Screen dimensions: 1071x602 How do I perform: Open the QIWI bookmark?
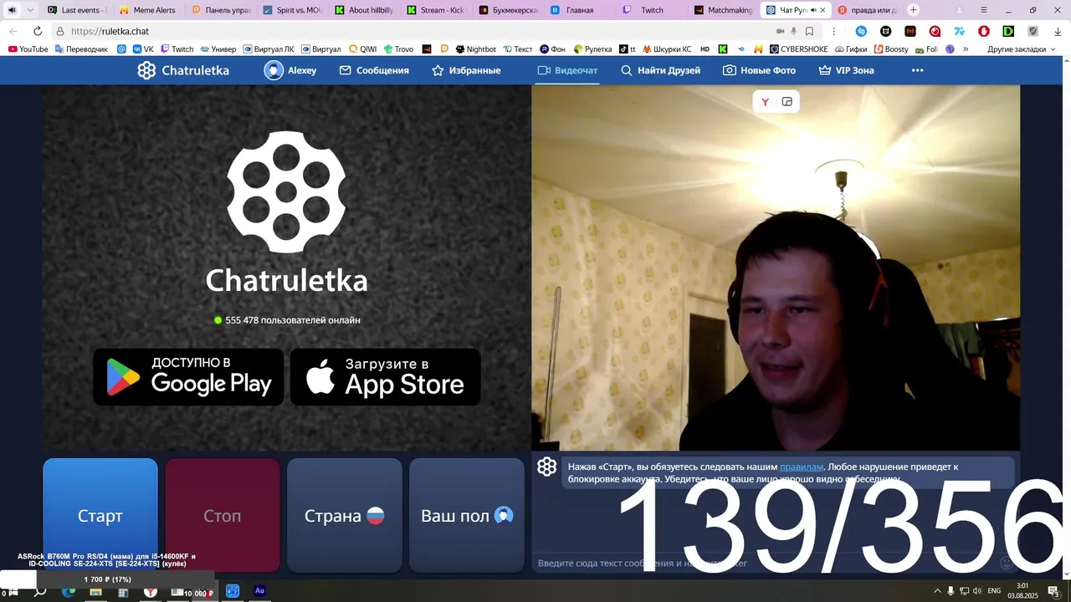point(362,49)
